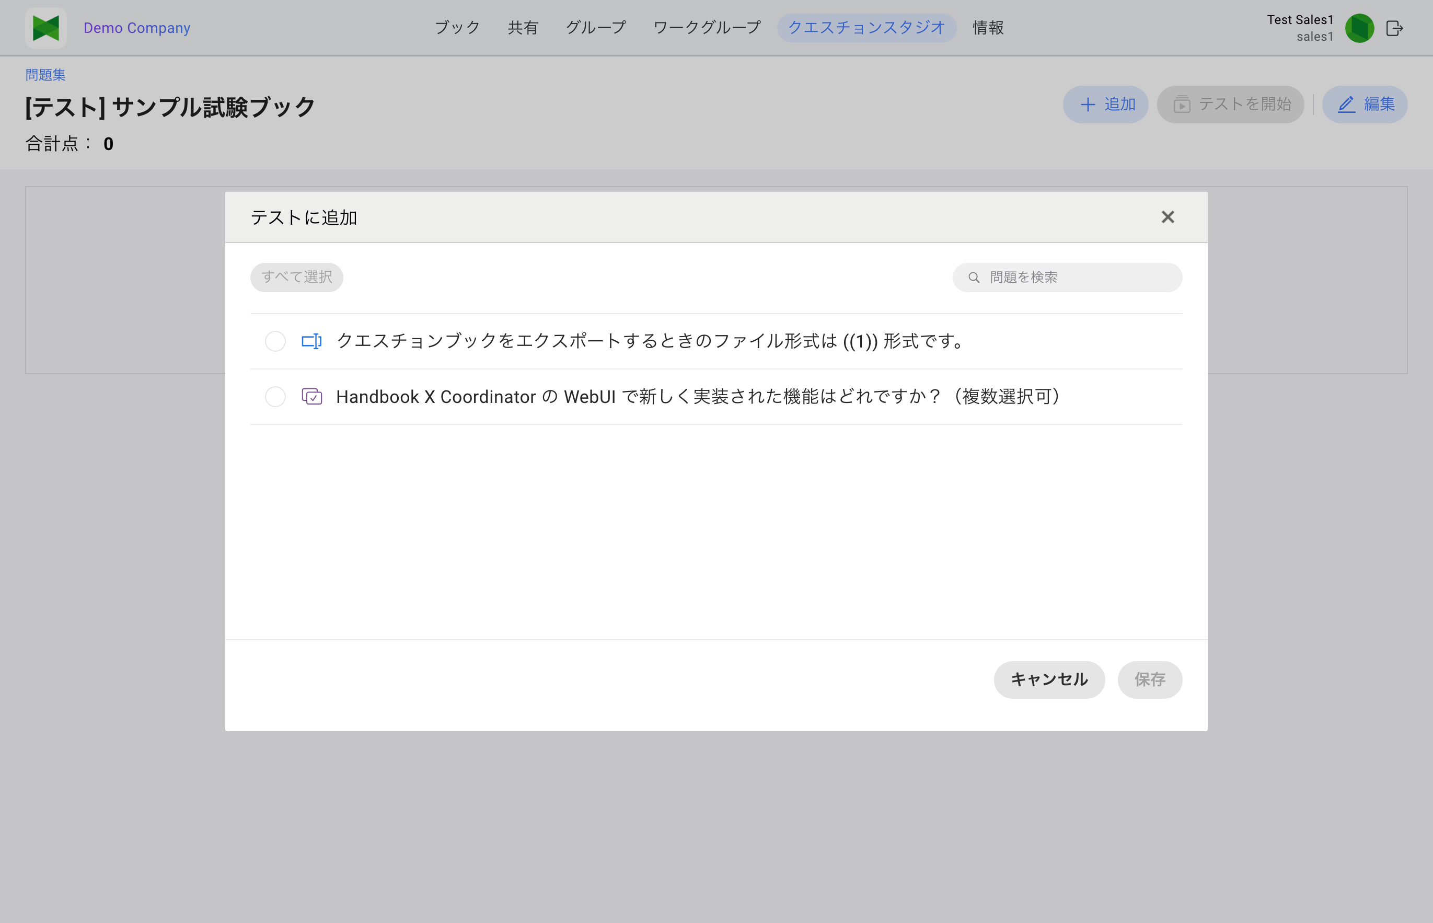The height and width of the screenshot is (923, 1433).
Task: Click the multiple-choice question type icon
Action: coord(311,397)
